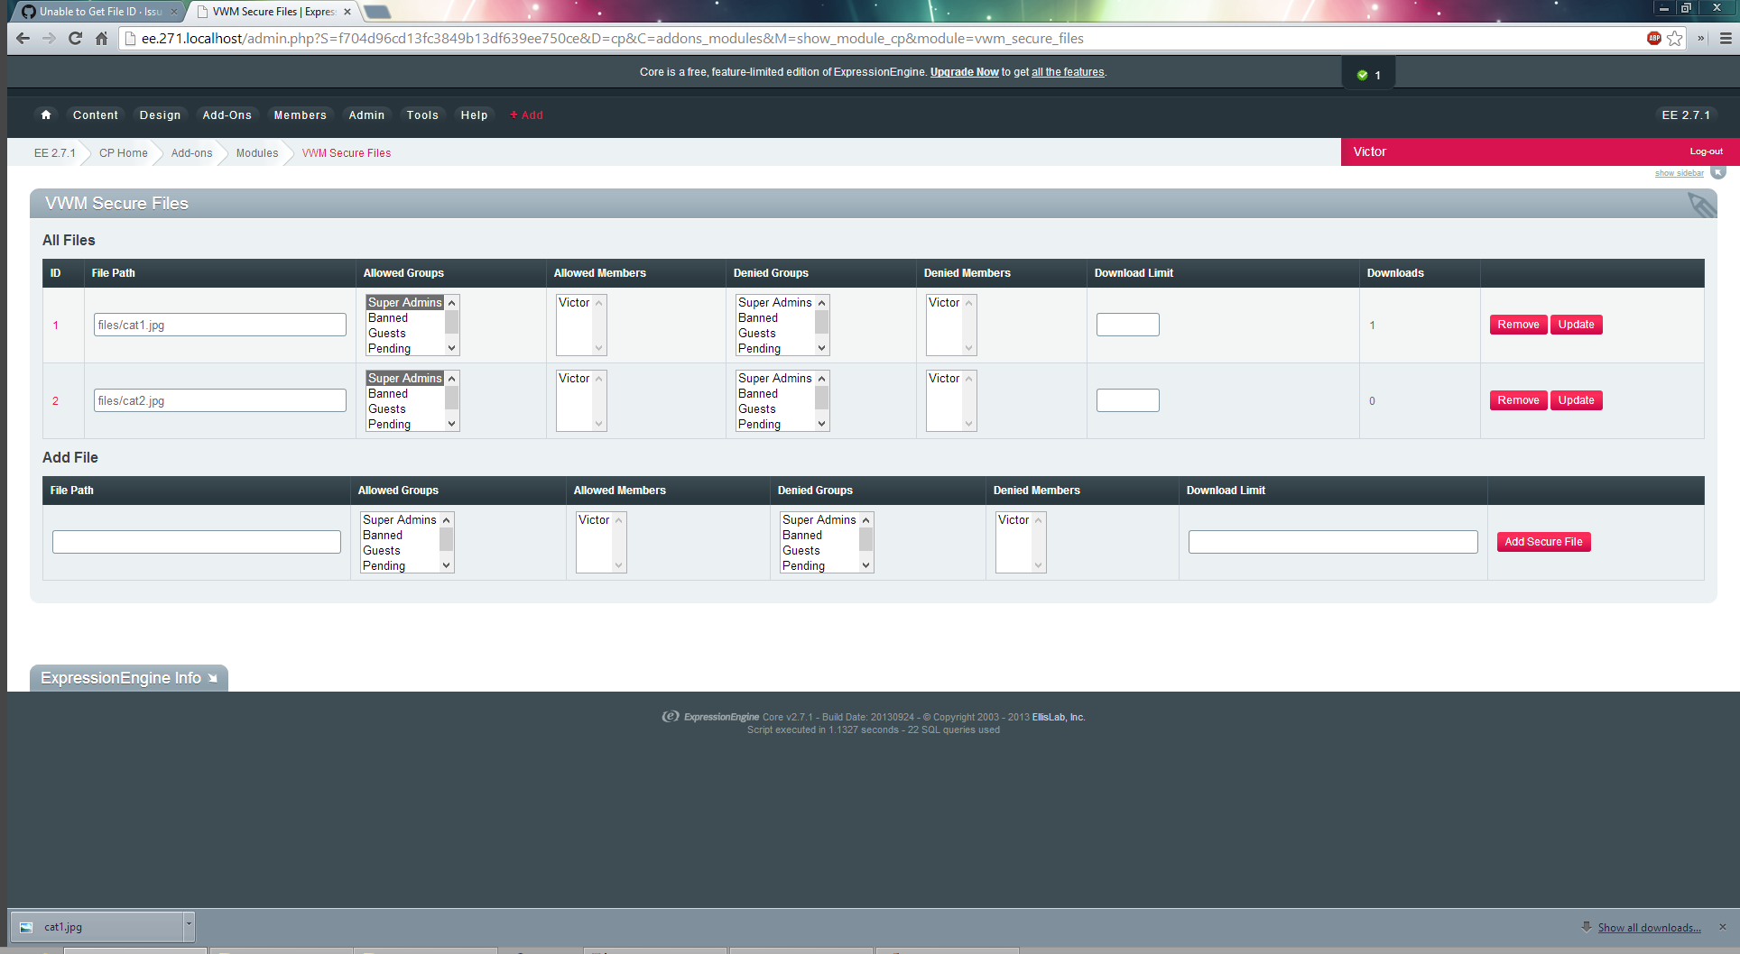Select Victor in Allowed Members for file 1
1740x954 pixels.
coord(574,303)
